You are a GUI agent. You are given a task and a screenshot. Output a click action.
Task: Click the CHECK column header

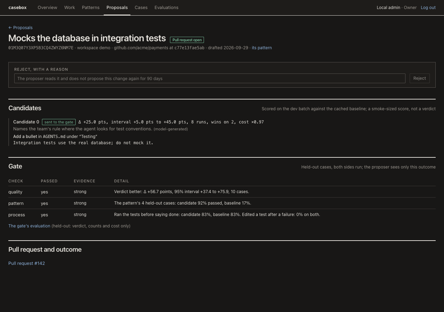pyautogui.click(x=16, y=181)
